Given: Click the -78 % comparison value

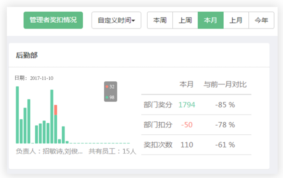Looking at the screenshot, I should click(x=225, y=125).
